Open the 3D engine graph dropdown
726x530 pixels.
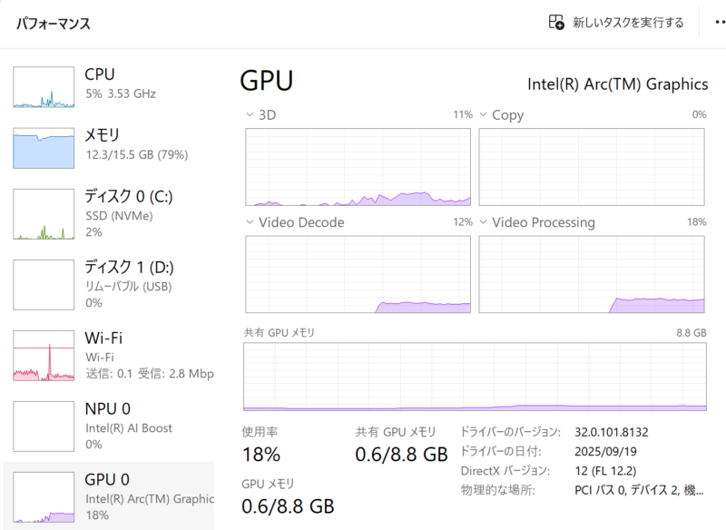pos(251,115)
